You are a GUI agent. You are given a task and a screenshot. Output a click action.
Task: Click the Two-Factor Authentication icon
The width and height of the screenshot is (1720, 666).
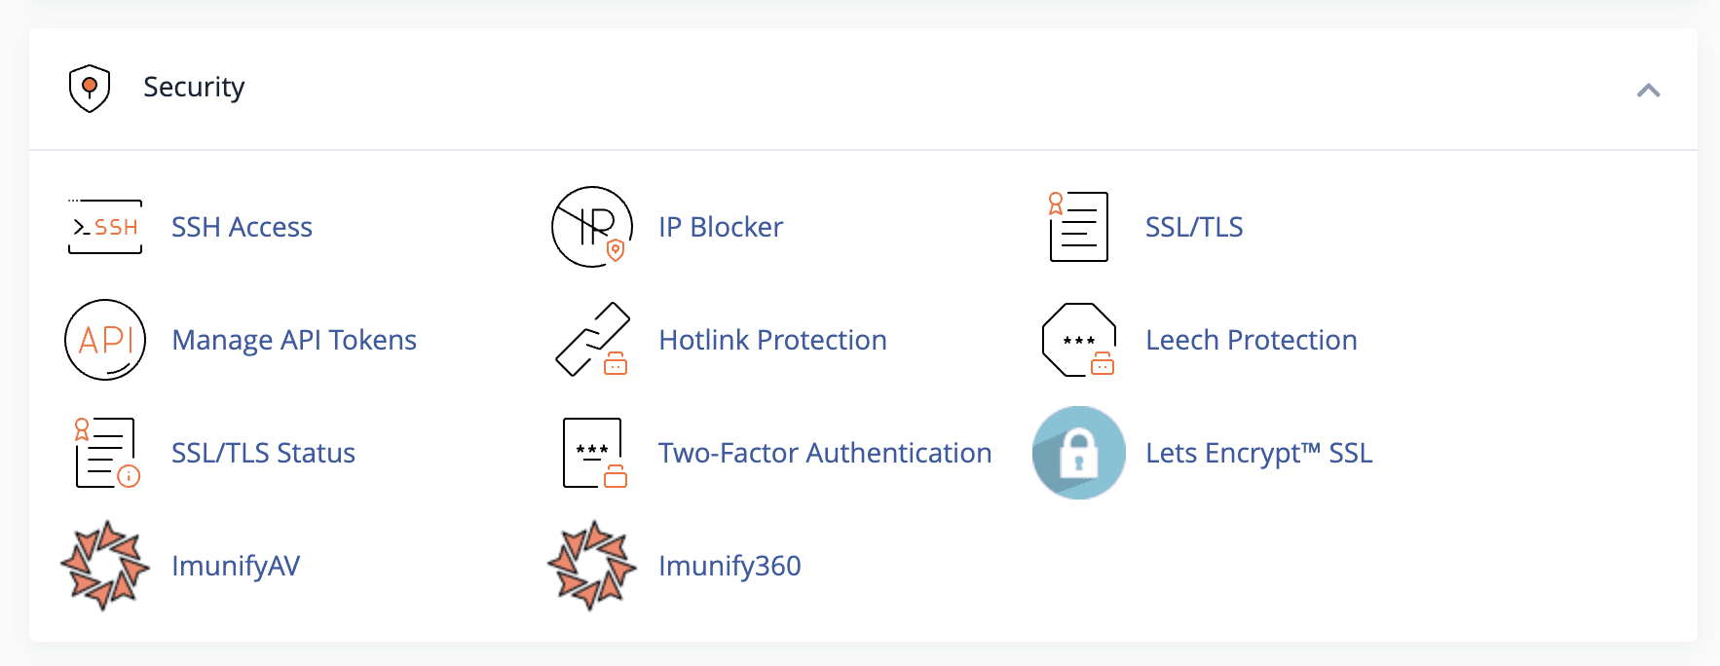pos(594,453)
